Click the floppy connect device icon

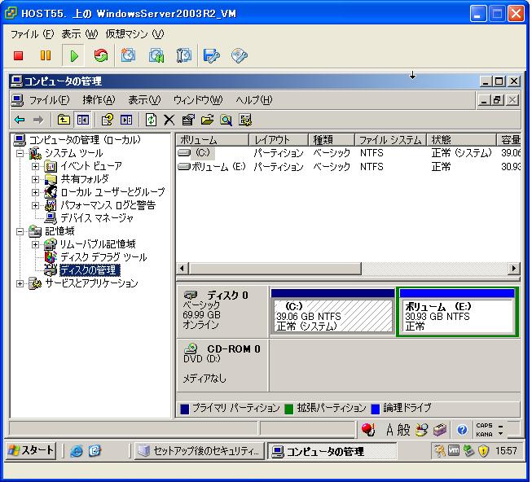[211, 55]
